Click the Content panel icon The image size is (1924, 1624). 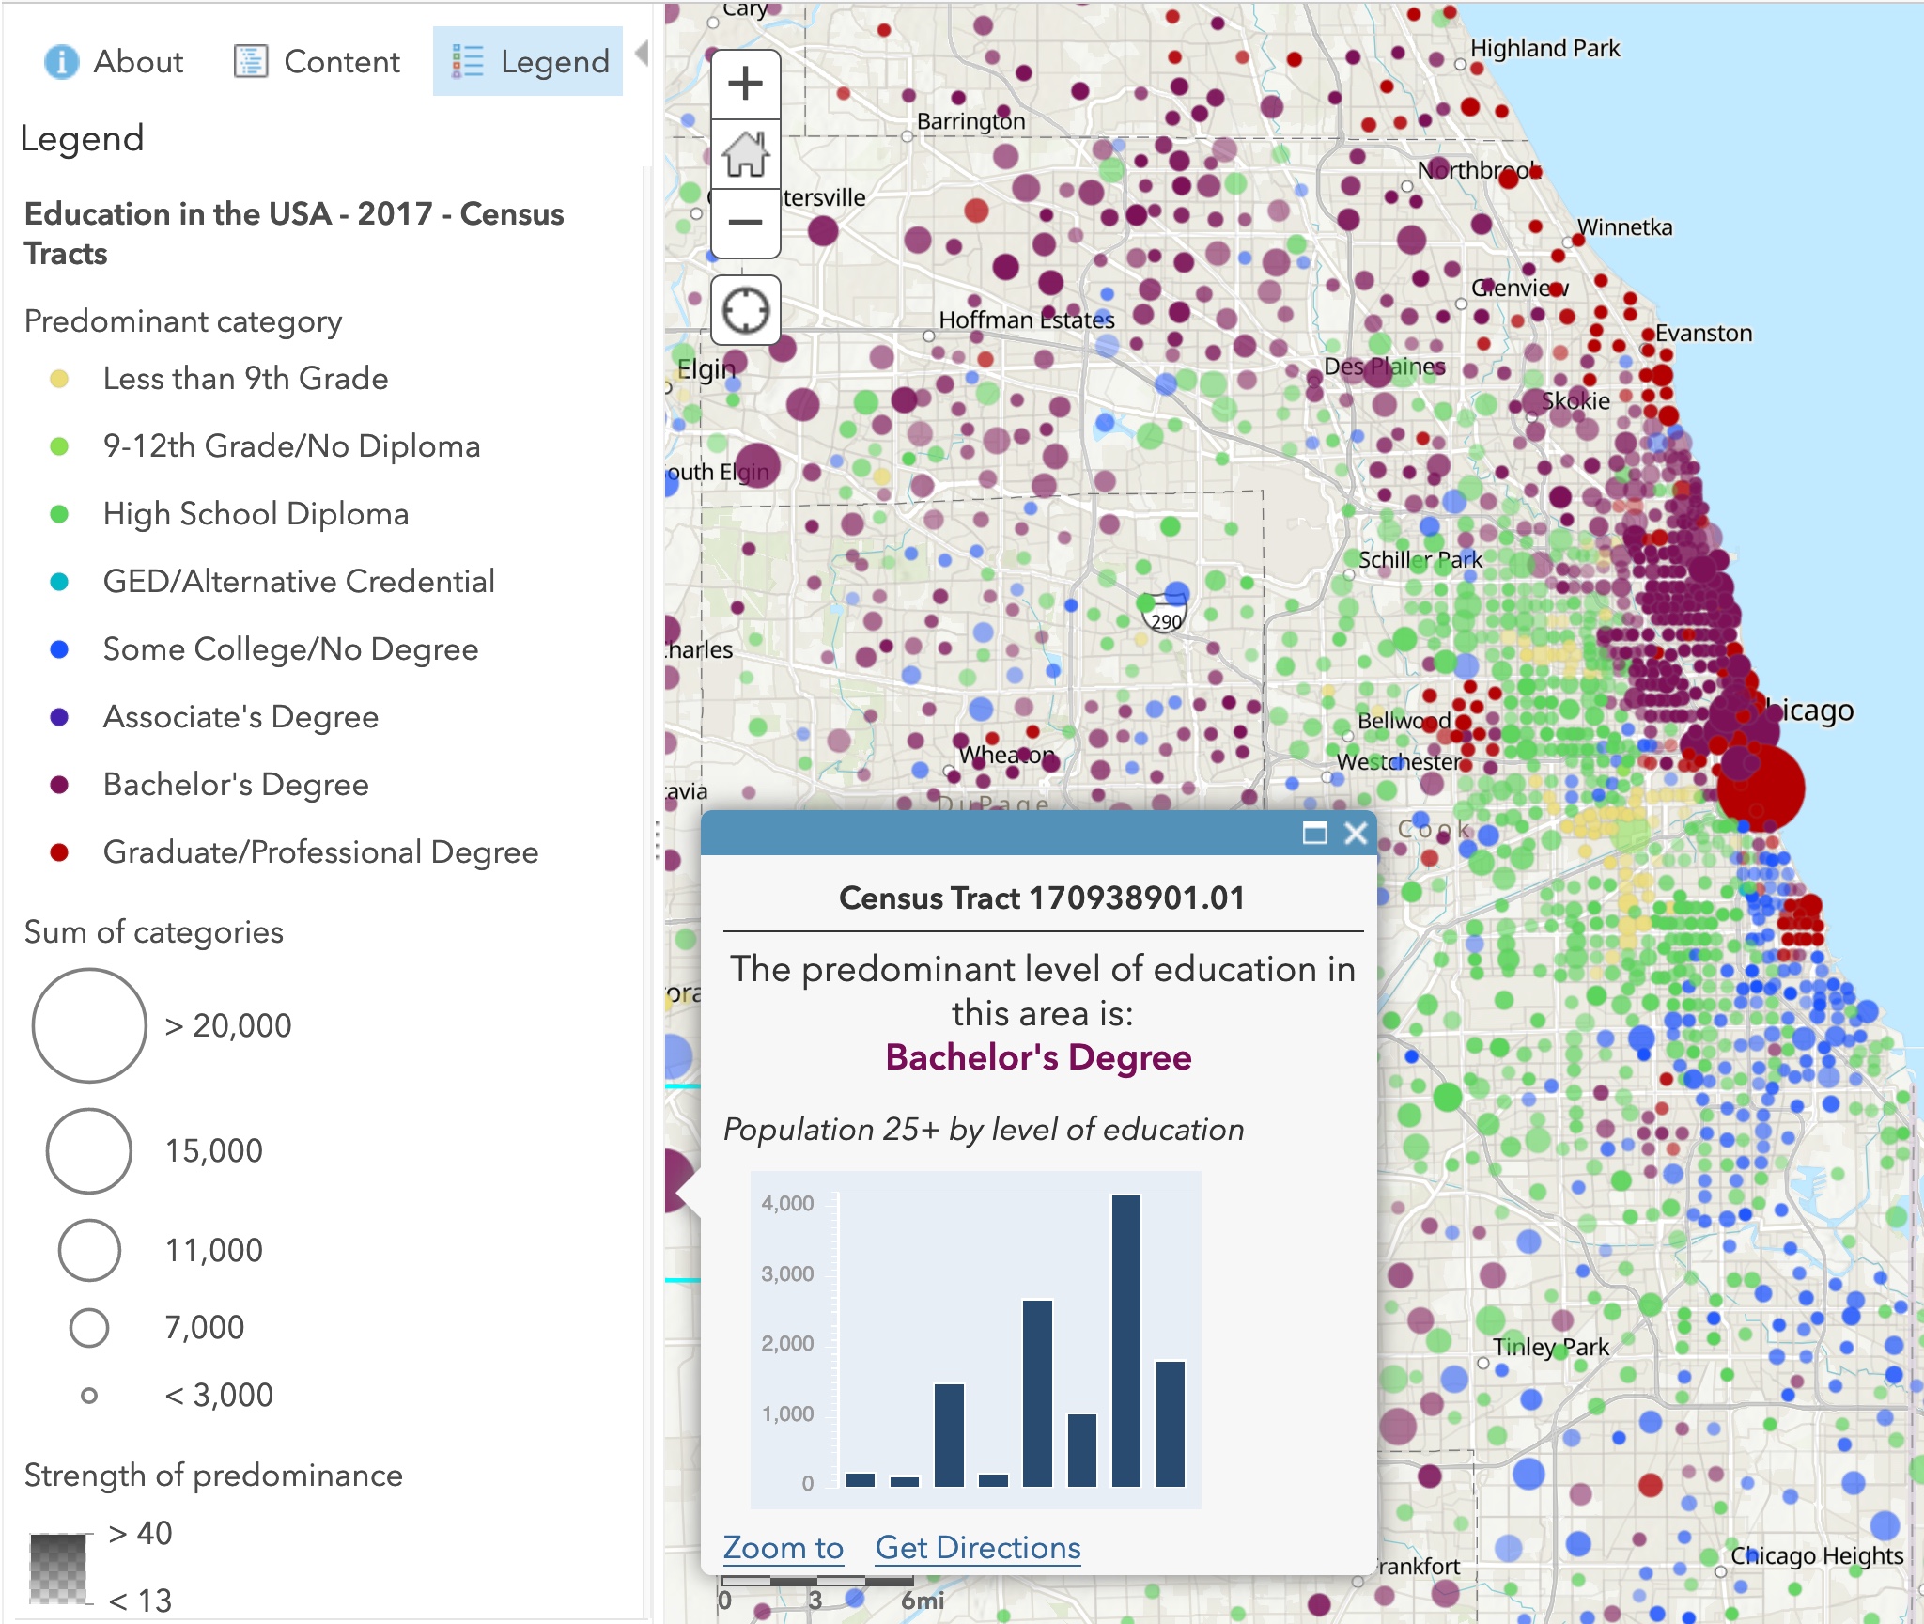pyautogui.click(x=250, y=61)
